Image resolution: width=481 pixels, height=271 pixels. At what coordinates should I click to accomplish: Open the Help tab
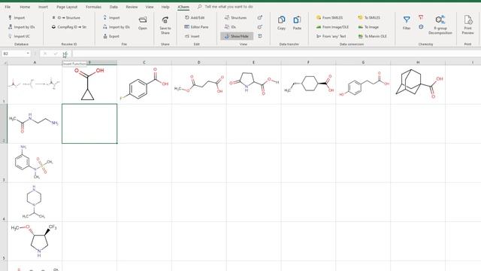tap(165, 7)
